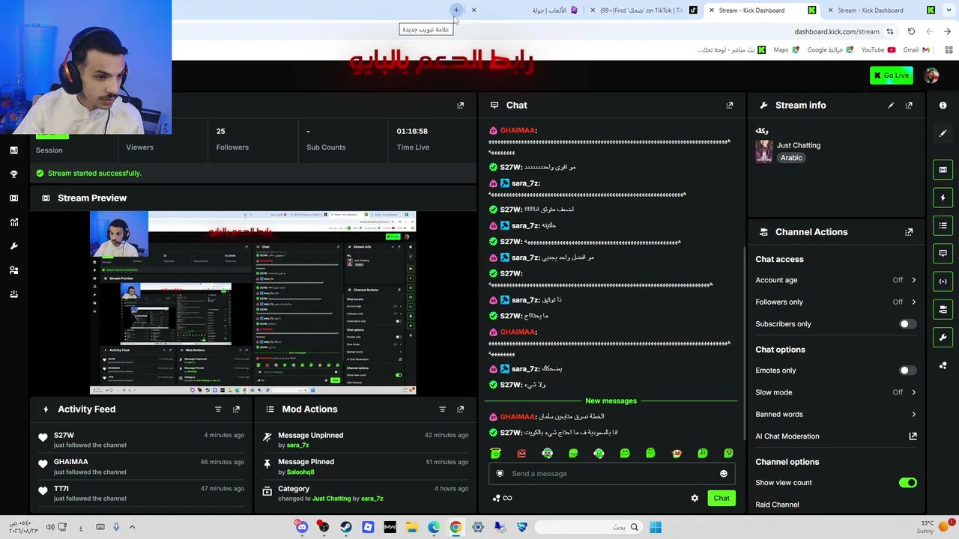Disable Show view count switch

(x=907, y=483)
